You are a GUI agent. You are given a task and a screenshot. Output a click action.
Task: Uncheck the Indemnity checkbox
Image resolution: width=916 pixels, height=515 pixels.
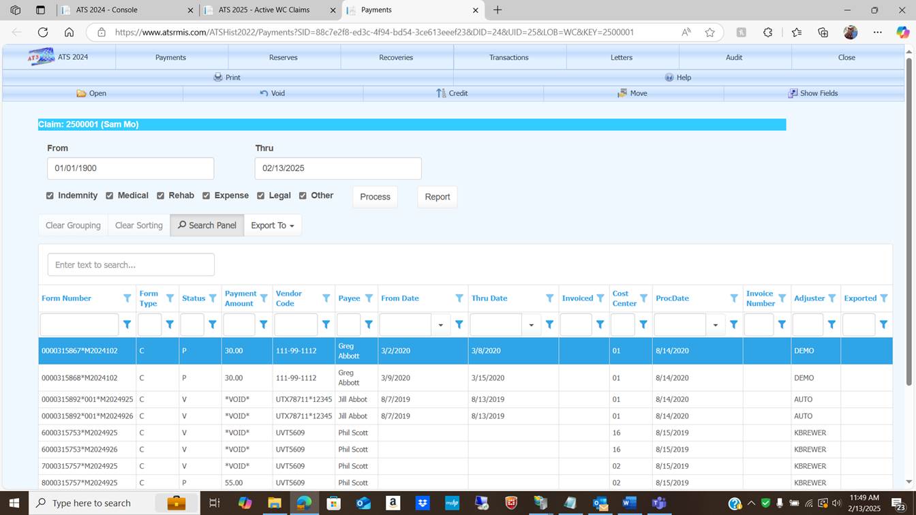point(50,196)
